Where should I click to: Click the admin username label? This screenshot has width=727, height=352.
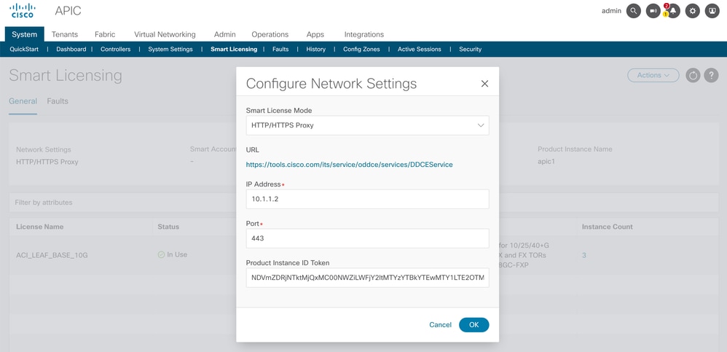[611, 11]
